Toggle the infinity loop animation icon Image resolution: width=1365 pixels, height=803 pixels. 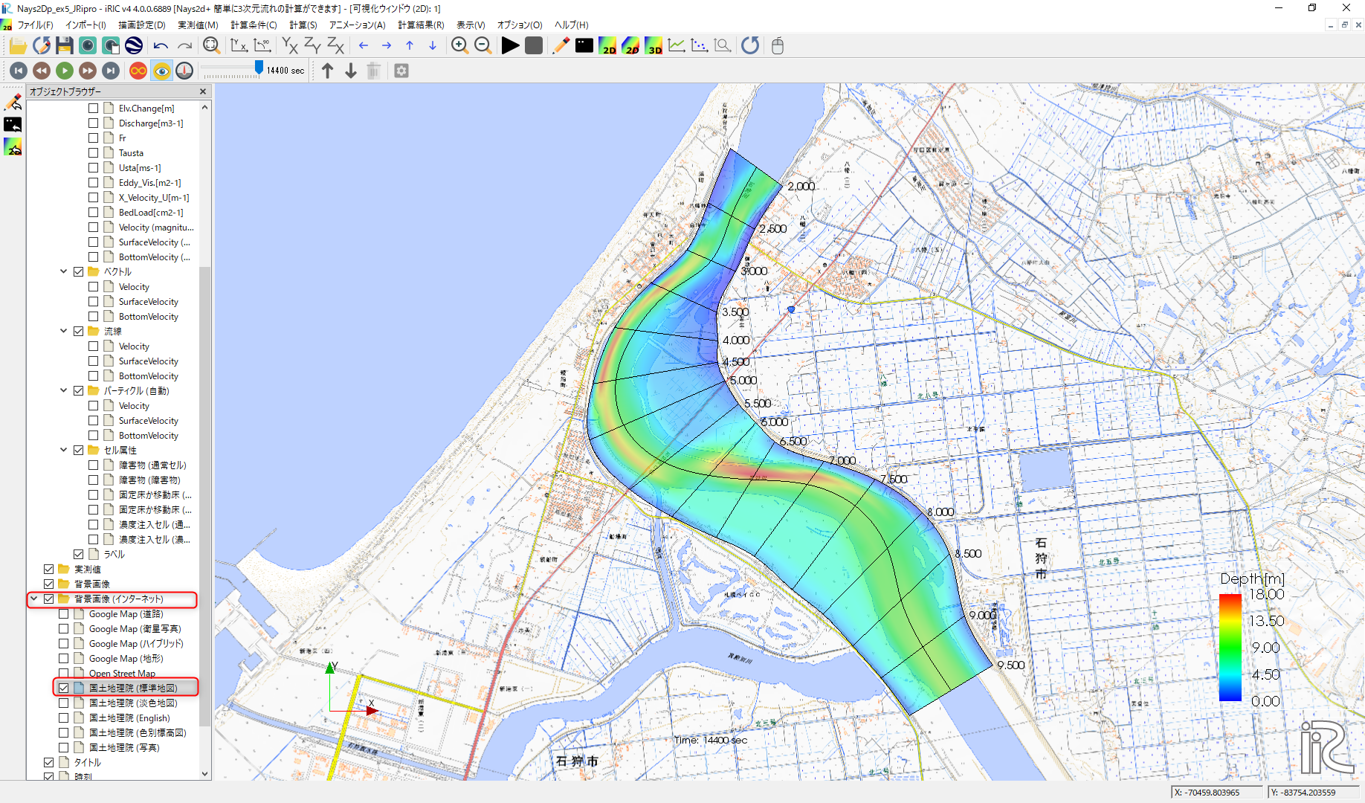138,71
